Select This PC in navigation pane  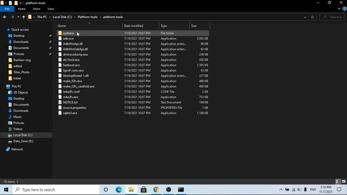click(16, 87)
